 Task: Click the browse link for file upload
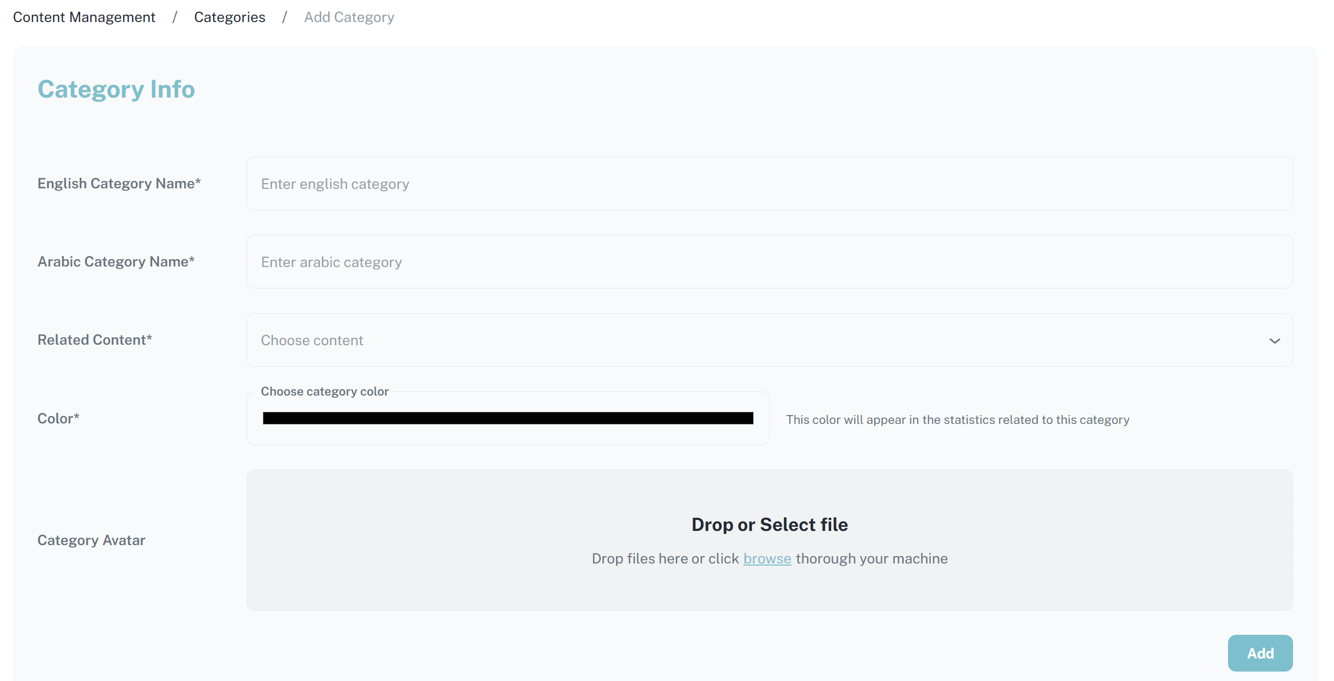pyautogui.click(x=767, y=559)
